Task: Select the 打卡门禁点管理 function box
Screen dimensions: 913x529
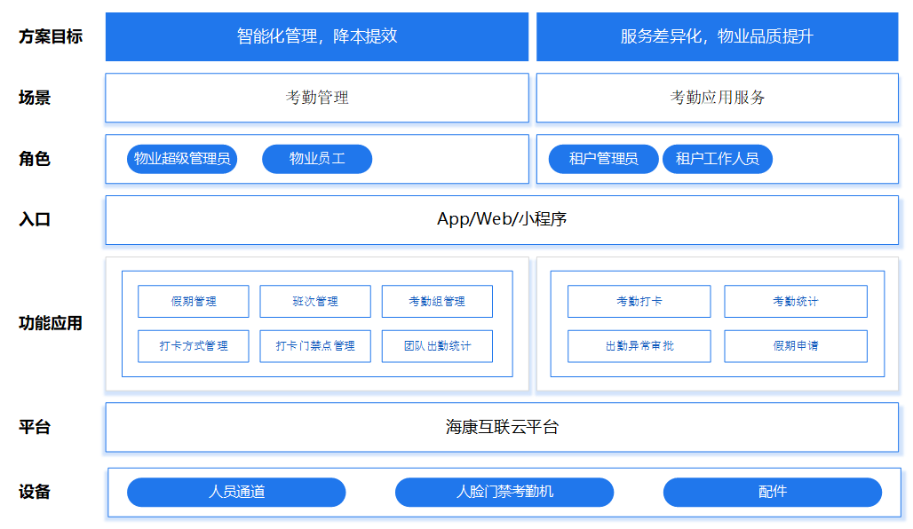Action: pyautogui.click(x=315, y=346)
